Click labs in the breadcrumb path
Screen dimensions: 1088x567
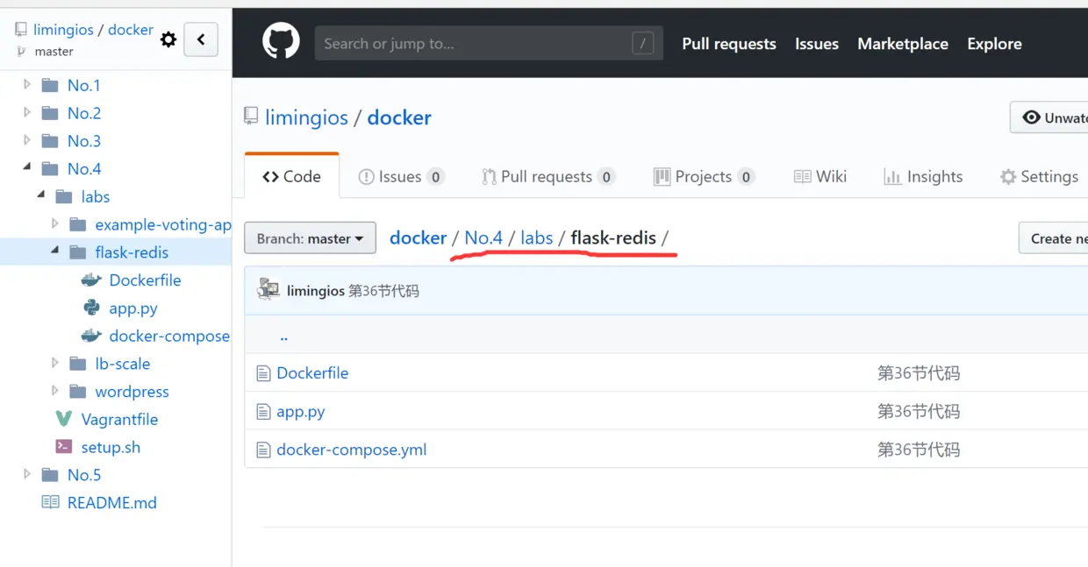click(x=536, y=237)
